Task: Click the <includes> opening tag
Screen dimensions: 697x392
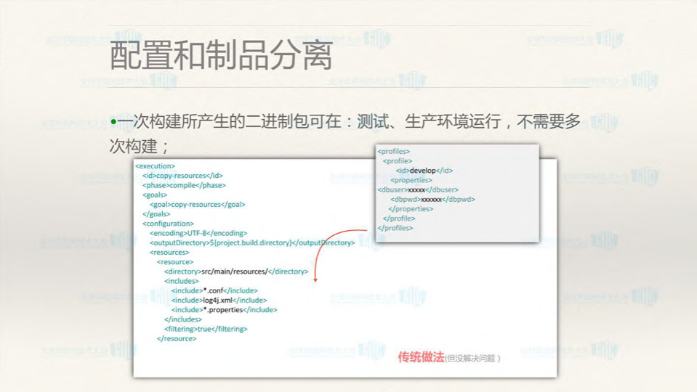Action: point(182,281)
